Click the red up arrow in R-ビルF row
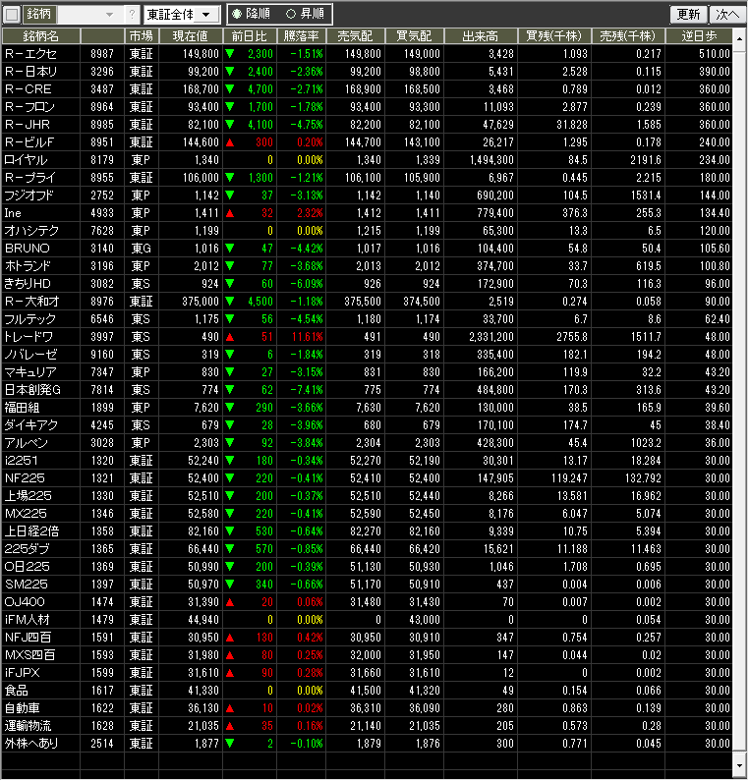 [x=230, y=142]
